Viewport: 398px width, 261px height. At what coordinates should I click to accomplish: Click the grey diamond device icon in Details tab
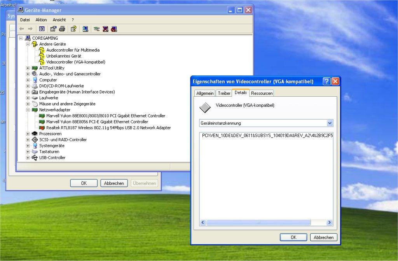(205, 108)
